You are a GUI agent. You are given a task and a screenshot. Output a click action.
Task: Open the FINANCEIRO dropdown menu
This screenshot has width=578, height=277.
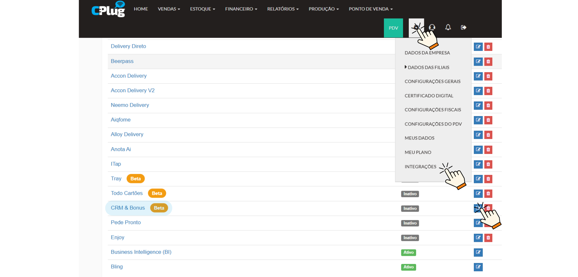pyautogui.click(x=241, y=9)
